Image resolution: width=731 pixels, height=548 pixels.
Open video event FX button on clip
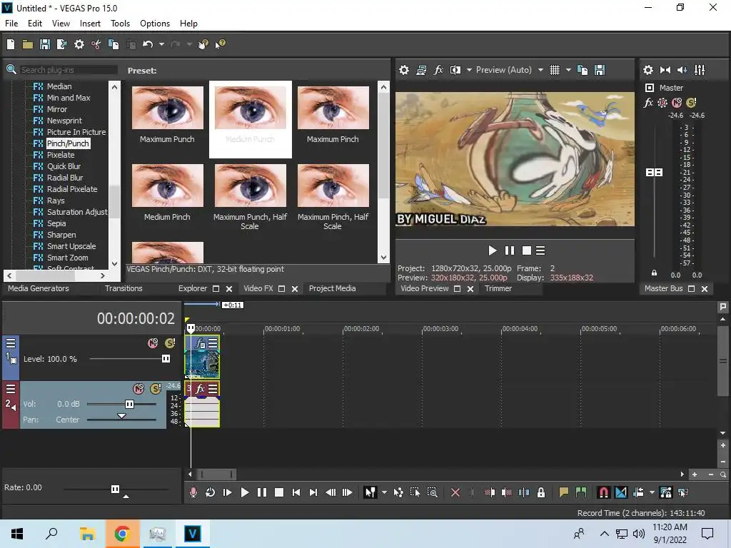point(200,343)
